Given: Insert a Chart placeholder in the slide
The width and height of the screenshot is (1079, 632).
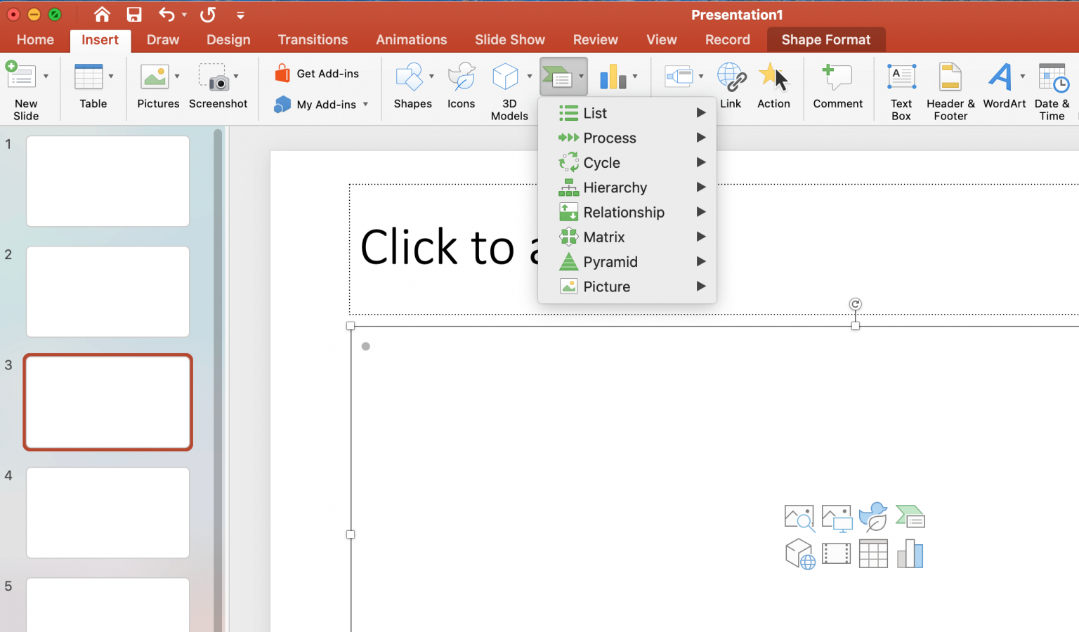Looking at the screenshot, I should pos(910,553).
